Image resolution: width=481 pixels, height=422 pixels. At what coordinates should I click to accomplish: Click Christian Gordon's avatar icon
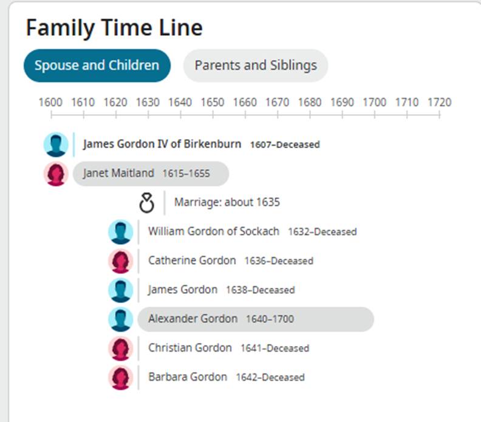[121, 349]
